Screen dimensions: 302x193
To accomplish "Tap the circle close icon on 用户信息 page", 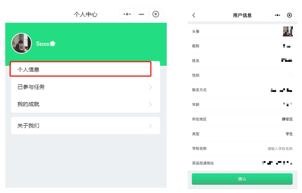I will [x=289, y=15].
